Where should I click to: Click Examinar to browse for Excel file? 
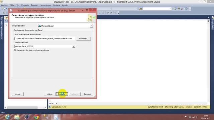click(x=83, y=39)
